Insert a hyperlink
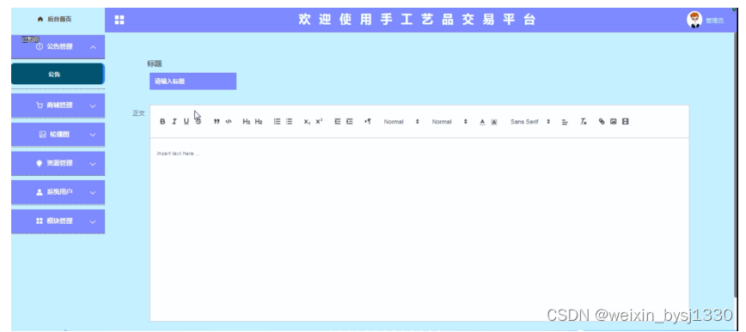746x332 pixels. [x=602, y=122]
